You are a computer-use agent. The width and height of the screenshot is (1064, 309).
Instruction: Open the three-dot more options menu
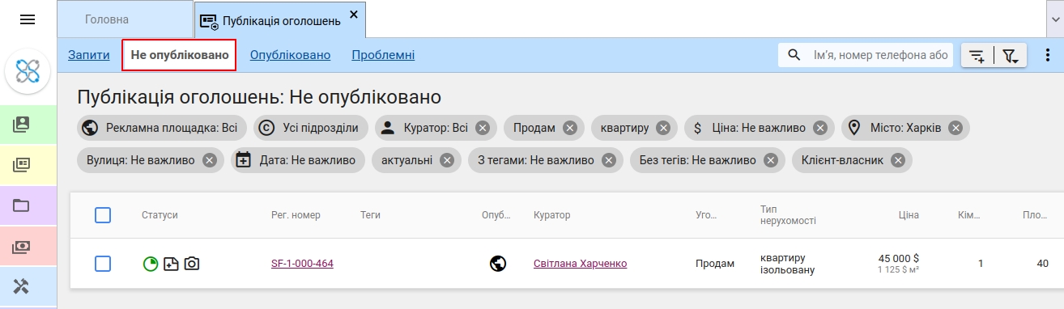(x=1046, y=56)
